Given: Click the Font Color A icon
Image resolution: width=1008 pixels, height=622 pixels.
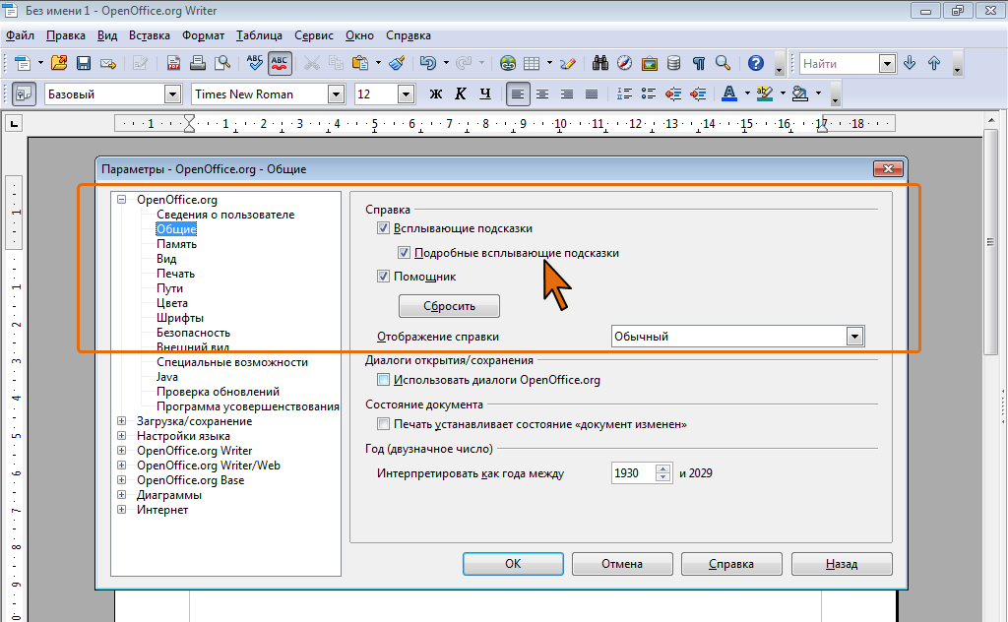Looking at the screenshot, I should [x=729, y=93].
